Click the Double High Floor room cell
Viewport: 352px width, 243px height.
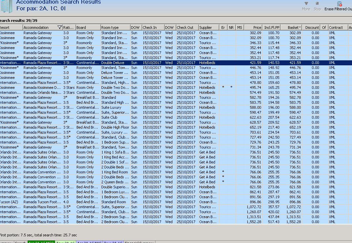click(115, 127)
